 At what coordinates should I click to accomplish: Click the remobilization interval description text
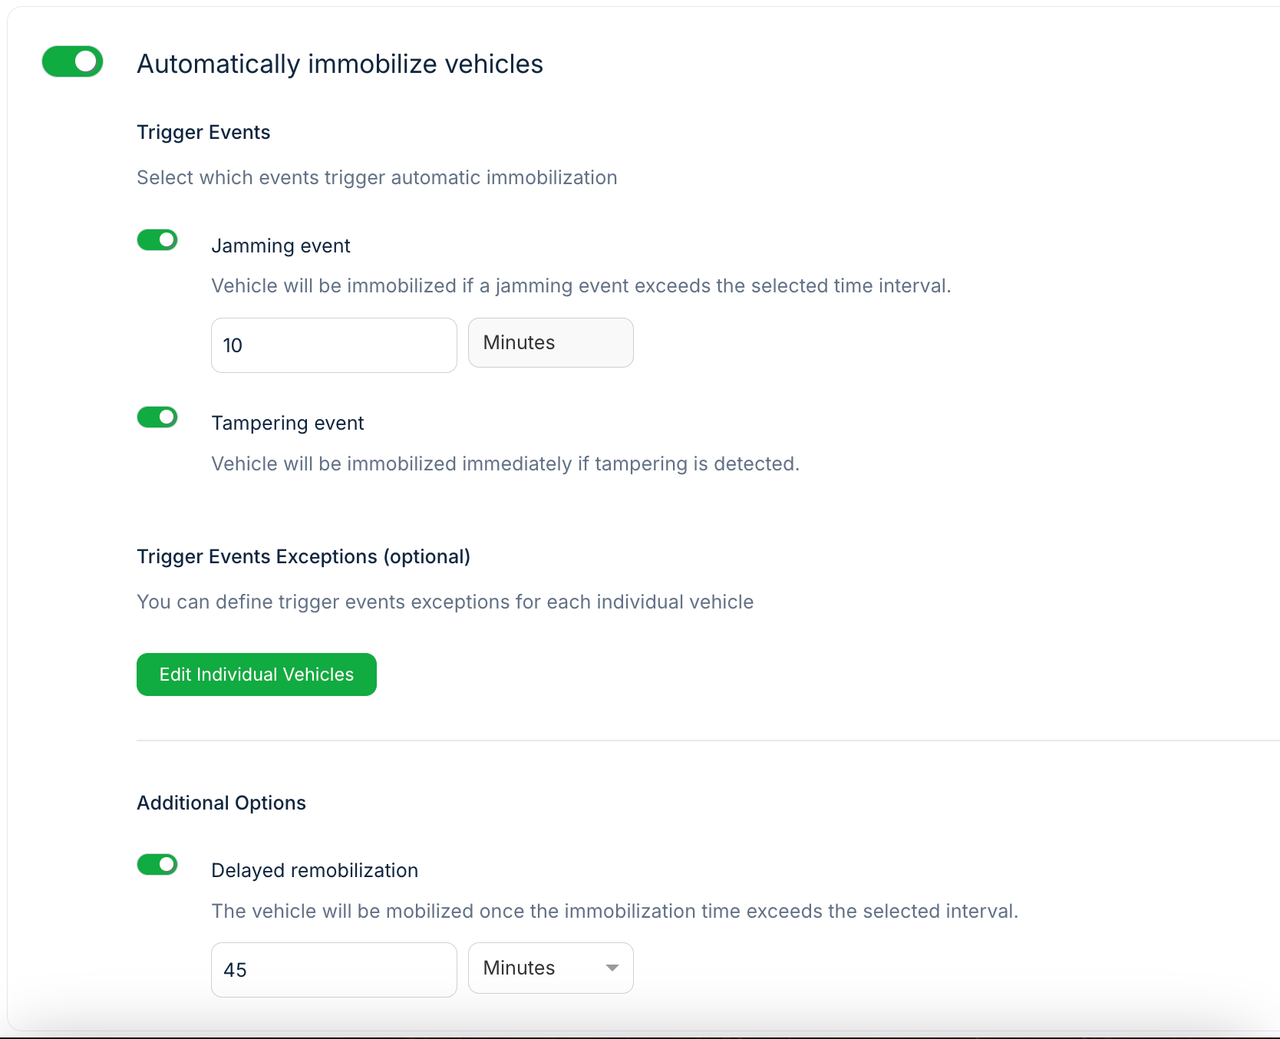click(x=615, y=912)
